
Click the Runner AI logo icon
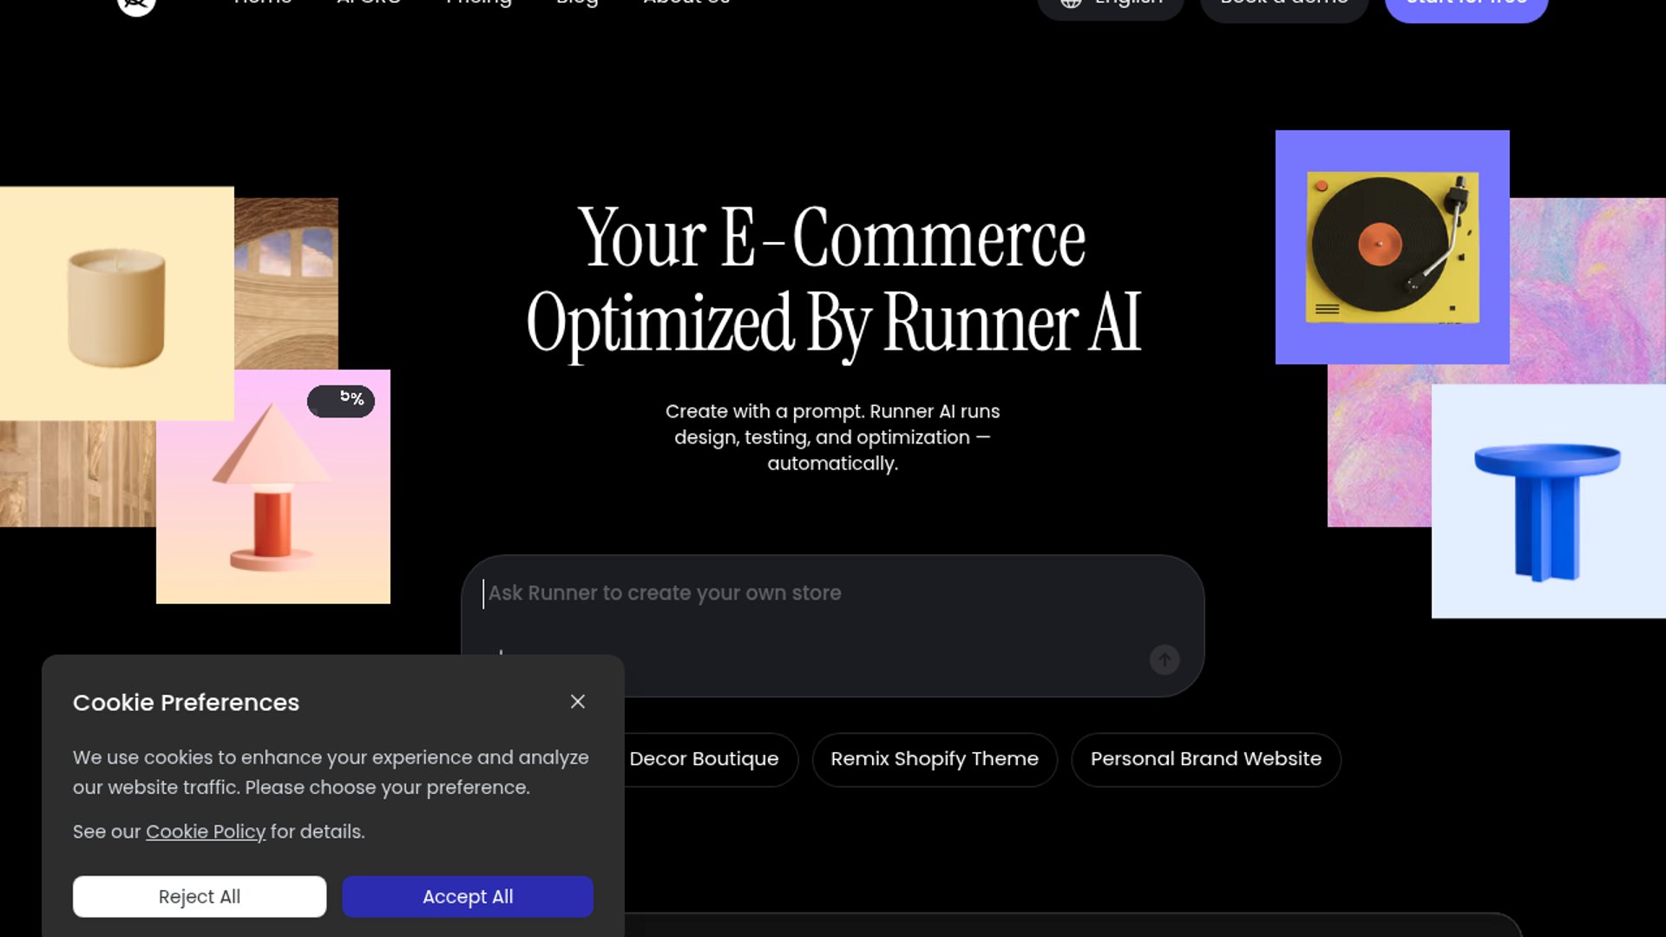(x=136, y=5)
